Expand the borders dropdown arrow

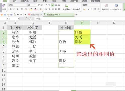coord(24,9)
